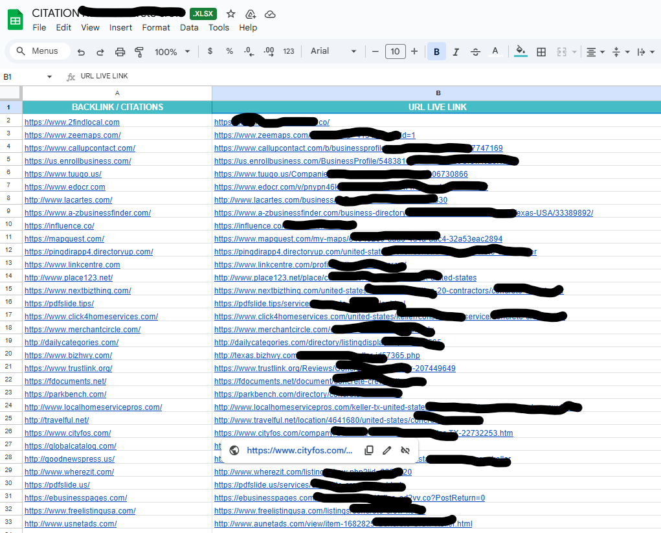Open the Name box dropdown arrow
Image resolution: width=661 pixels, height=533 pixels.
pyautogui.click(x=49, y=77)
